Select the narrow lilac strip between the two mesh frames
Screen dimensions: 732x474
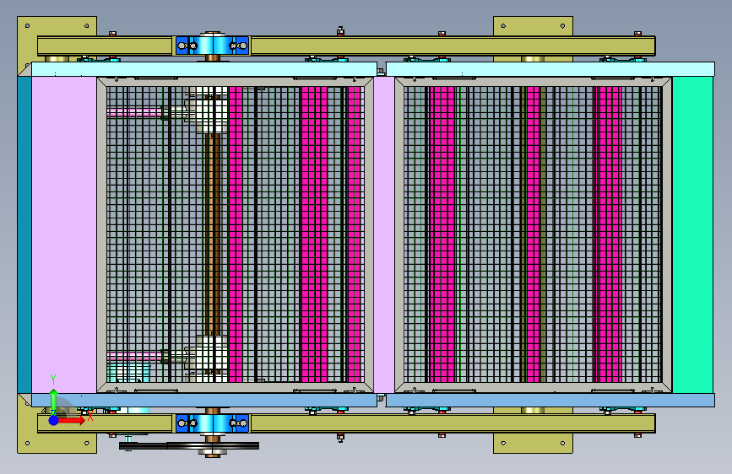(x=384, y=234)
